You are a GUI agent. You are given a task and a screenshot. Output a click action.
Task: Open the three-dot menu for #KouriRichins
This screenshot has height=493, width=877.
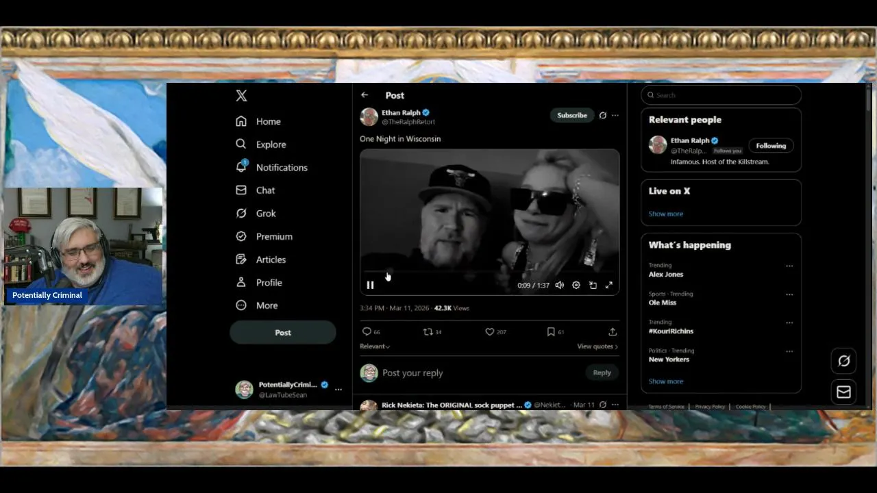tap(789, 323)
